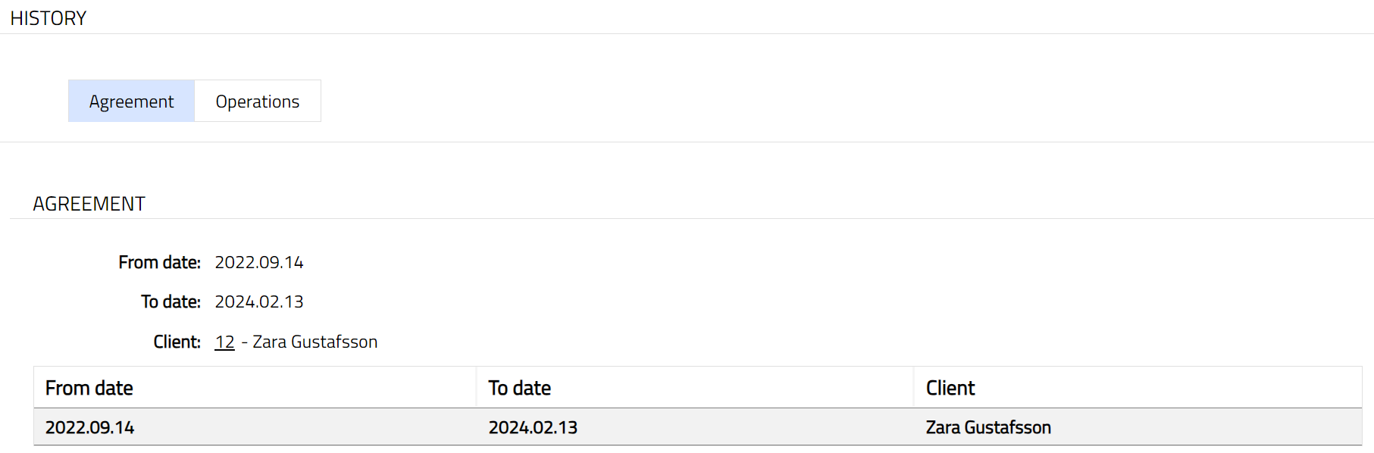Select the From date value beside its label
Image resolution: width=1374 pixels, height=453 pixels.
tap(259, 263)
